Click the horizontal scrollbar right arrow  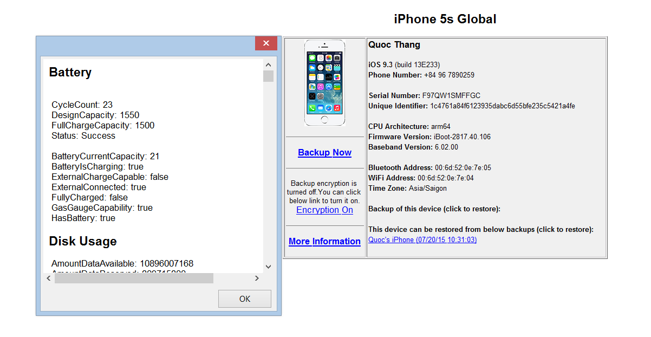click(257, 278)
